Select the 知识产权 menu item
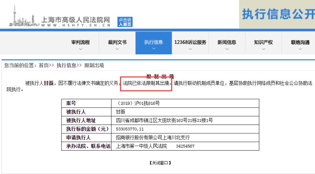The image size is (315, 174). tap(263, 42)
